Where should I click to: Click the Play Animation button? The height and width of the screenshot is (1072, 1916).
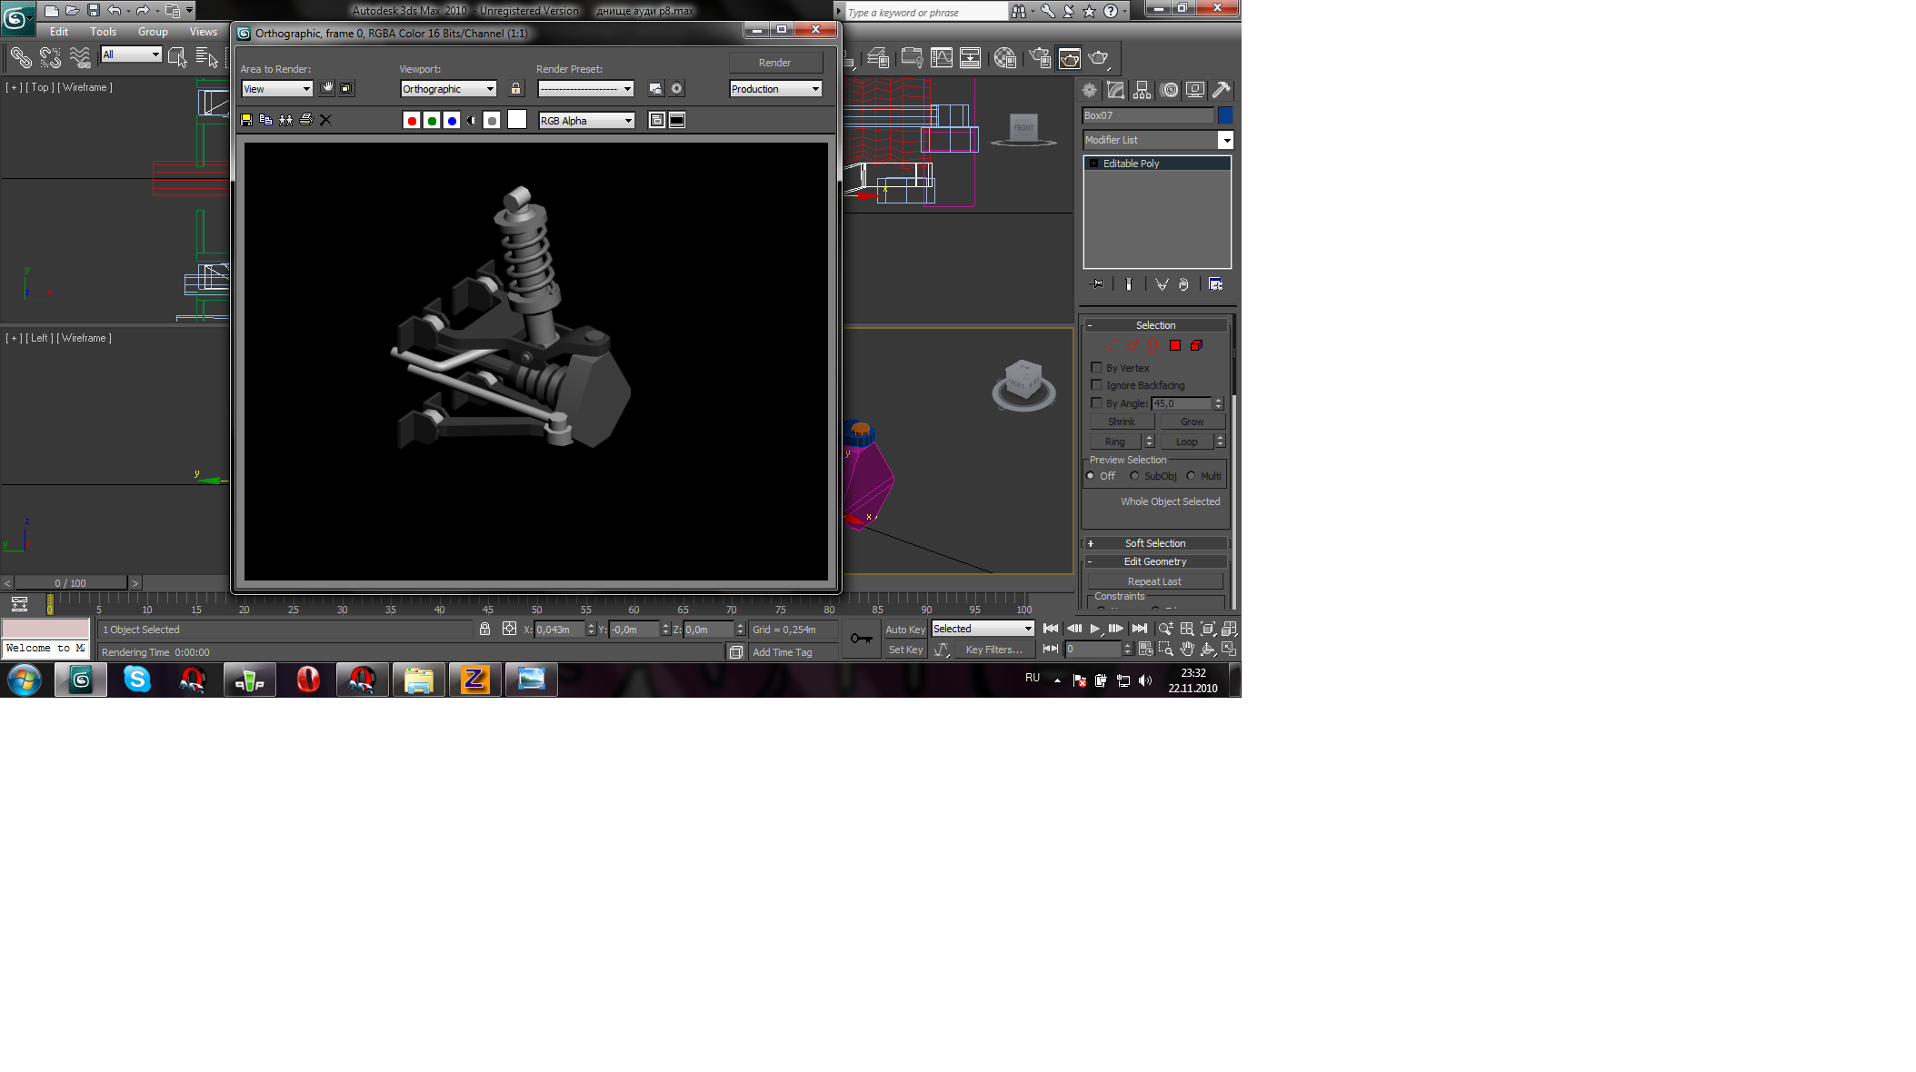pos(1095,629)
